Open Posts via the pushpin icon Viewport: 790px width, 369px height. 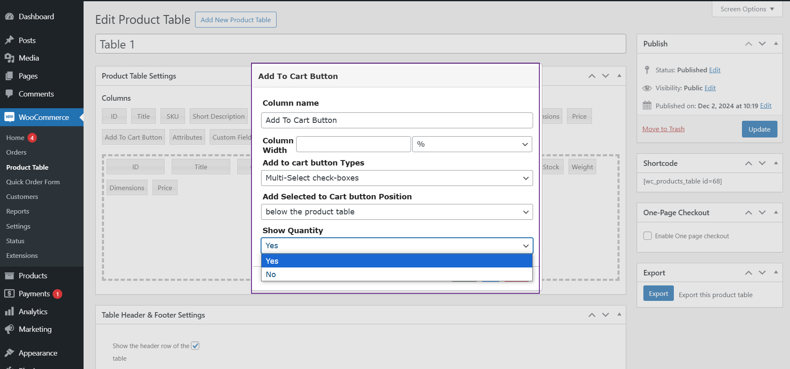9,40
